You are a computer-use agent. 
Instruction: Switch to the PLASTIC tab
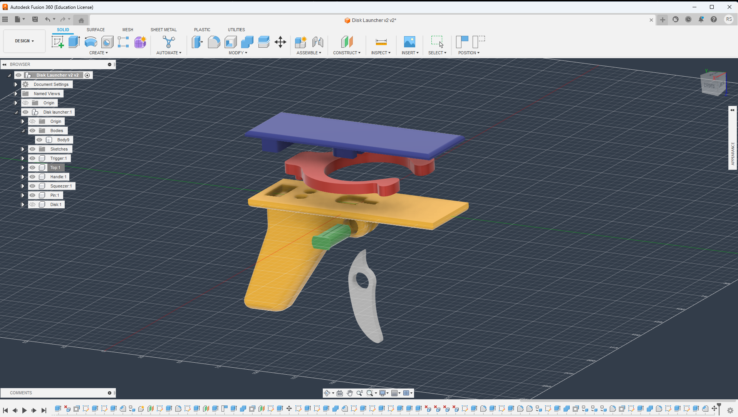pyautogui.click(x=202, y=30)
